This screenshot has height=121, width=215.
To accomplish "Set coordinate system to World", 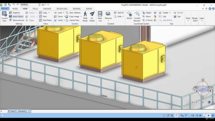I will click(x=129, y=15).
